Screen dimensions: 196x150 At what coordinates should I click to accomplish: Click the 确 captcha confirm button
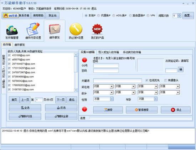click(181, 69)
